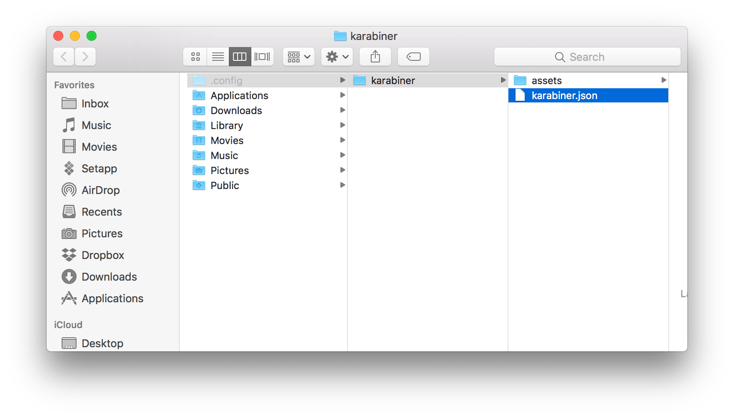Expand the assets folder

546,80
